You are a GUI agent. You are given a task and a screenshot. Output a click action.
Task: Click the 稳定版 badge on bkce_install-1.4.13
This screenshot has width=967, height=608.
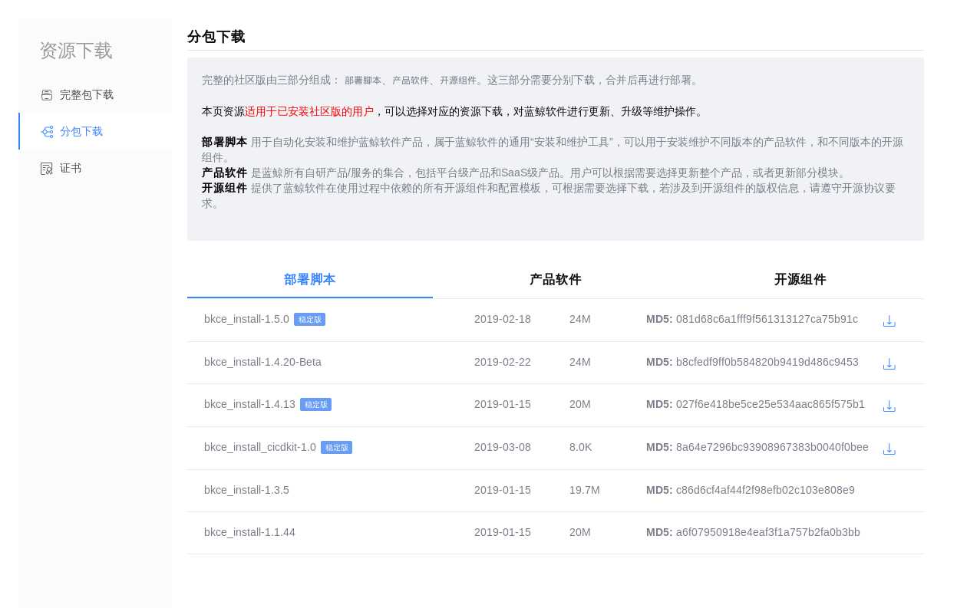tap(315, 404)
